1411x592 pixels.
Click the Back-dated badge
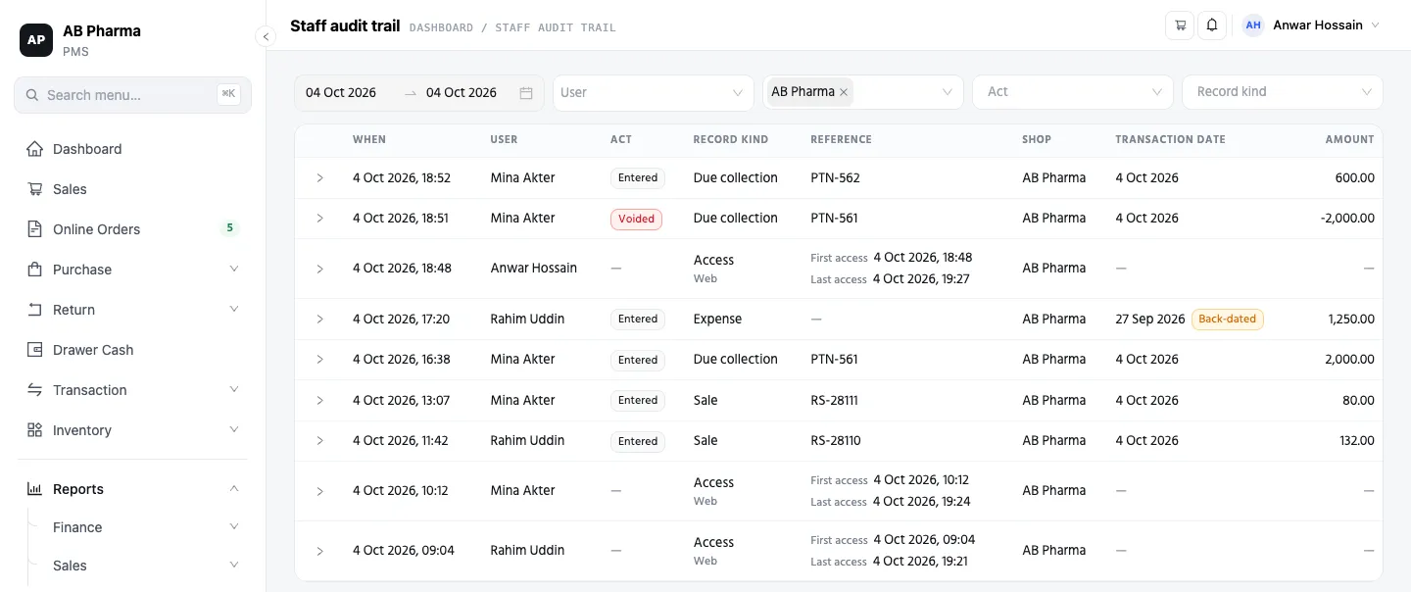click(1227, 320)
